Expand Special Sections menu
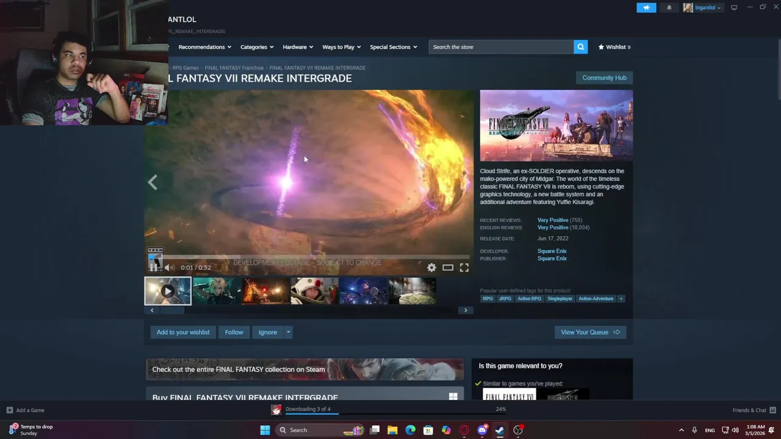This screenshot has width=781, height=439. click(394, 47)
